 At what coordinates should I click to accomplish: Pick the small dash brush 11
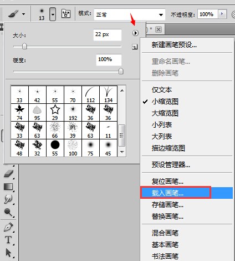[x=108, y=130]
